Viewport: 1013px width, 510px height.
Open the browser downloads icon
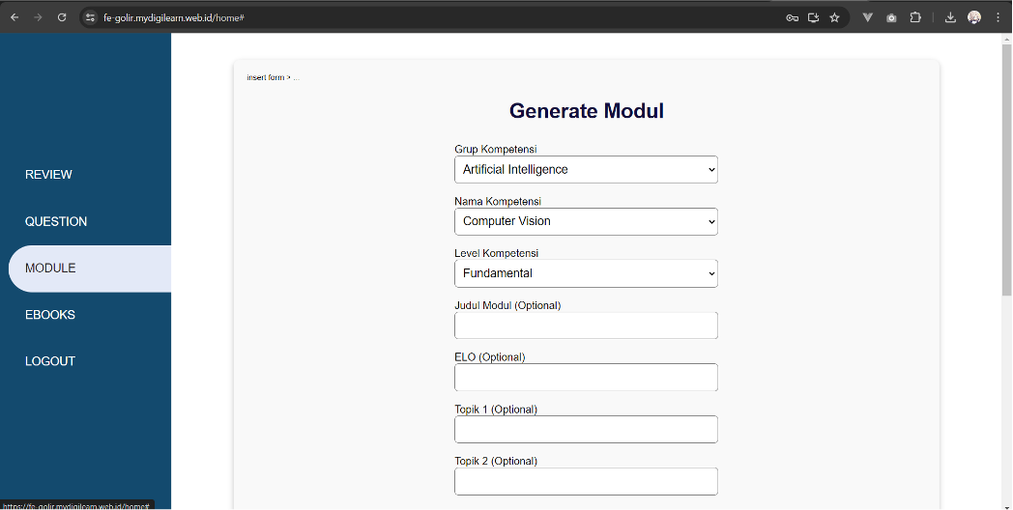click(x=950, y=17)
